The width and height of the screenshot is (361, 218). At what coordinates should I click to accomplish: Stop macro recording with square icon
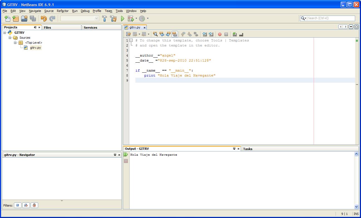(226, 34)
